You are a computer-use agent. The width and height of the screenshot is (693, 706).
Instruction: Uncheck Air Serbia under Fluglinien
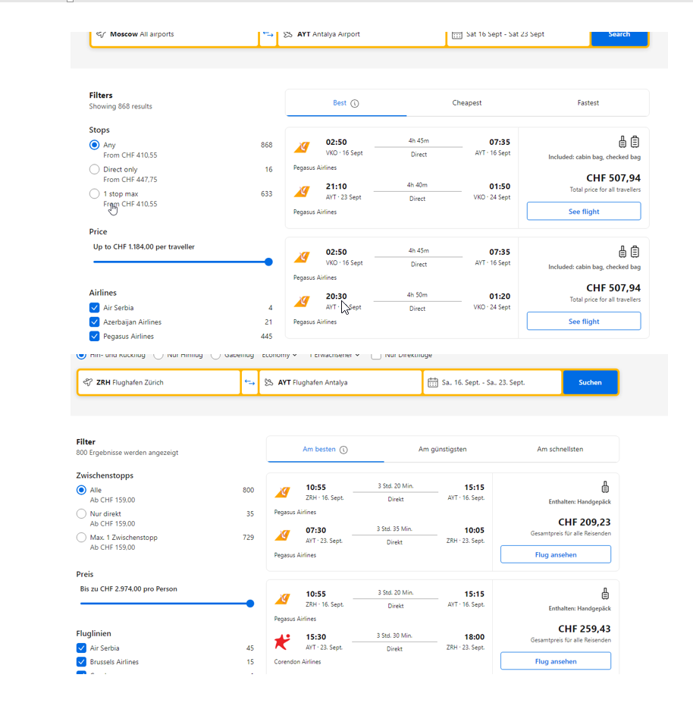81,648
